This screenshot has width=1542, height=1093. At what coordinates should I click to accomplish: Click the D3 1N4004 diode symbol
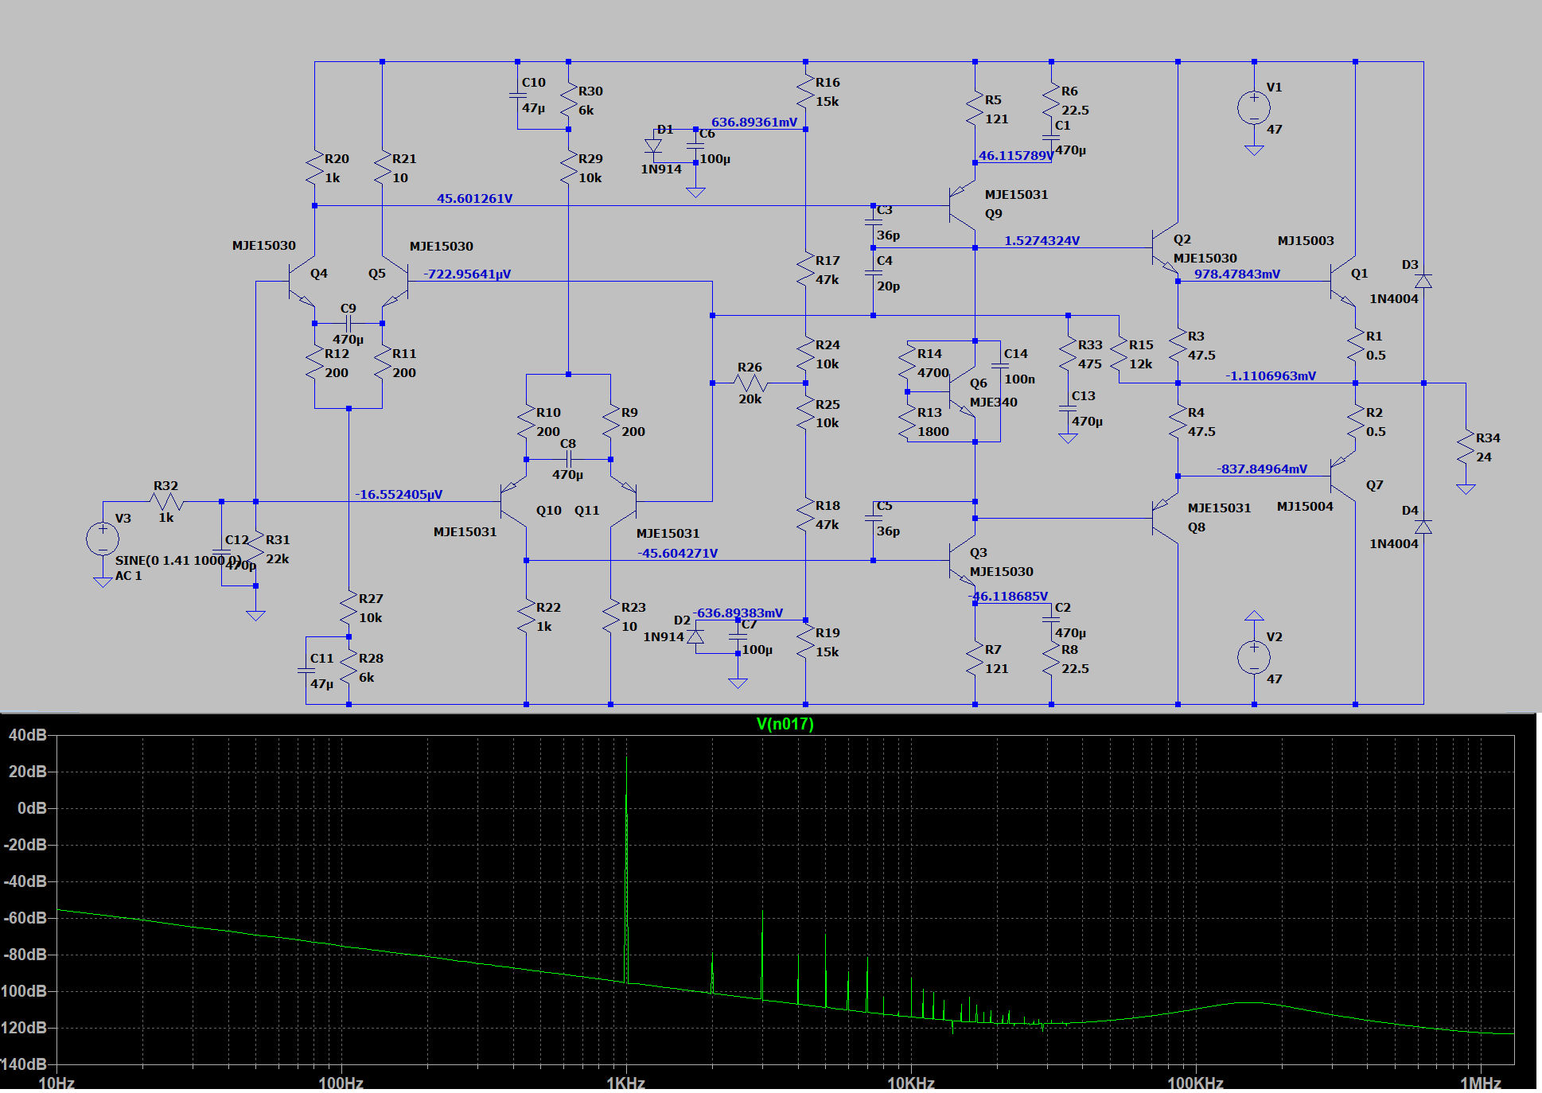pos(1423,282)
